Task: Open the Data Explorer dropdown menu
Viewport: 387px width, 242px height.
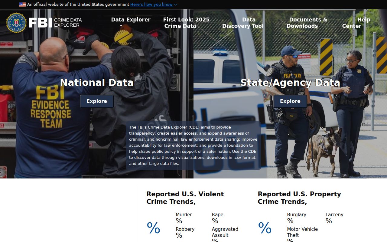Action: pyautogui.click(x=131, y=20)
